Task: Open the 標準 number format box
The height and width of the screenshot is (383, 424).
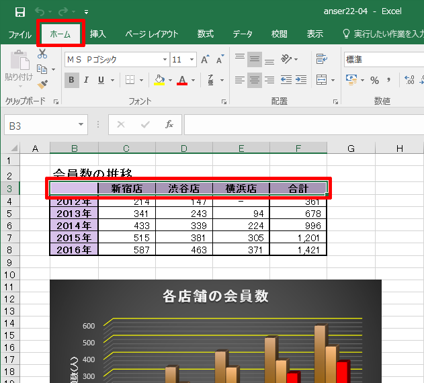Action: pyautogui.click(x=384, y=60)
